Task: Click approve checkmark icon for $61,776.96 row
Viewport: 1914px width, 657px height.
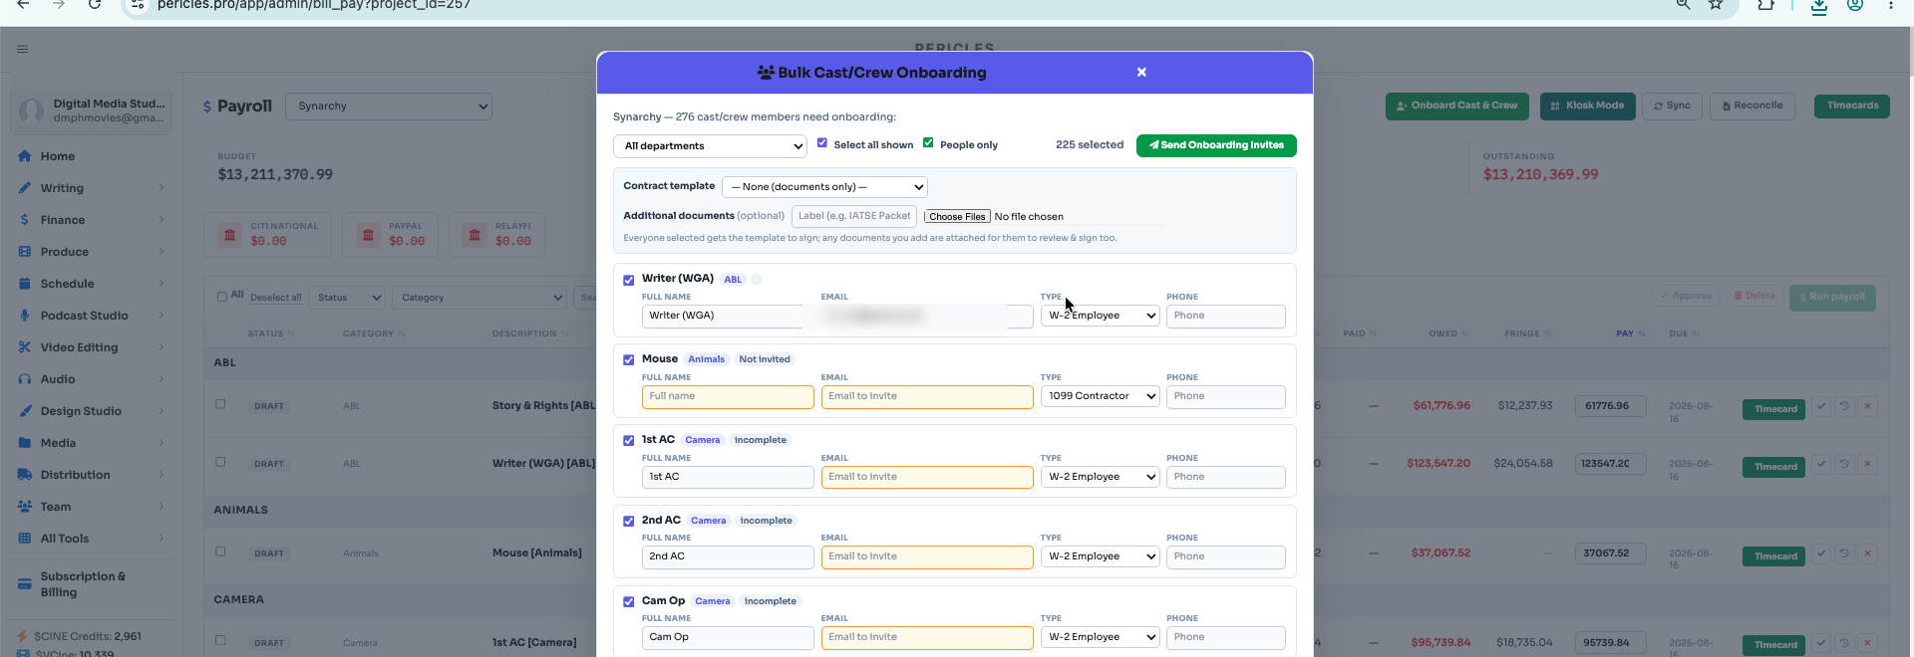Action: [x=1821, y=407]
